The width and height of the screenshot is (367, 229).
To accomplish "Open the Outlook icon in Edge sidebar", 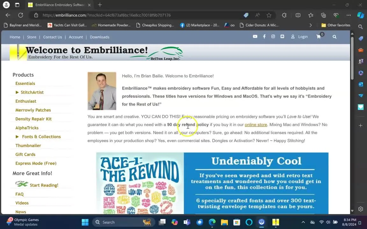I will 361,84.
